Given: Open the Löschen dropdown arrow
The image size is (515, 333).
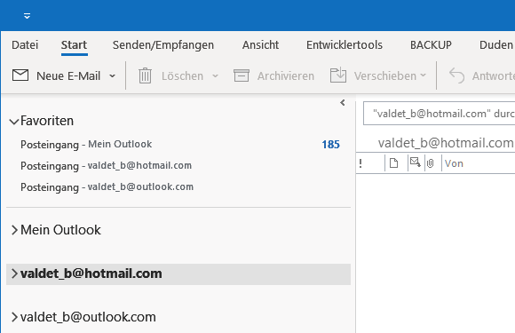Looking at the screenshot, I should coord(215,76).
